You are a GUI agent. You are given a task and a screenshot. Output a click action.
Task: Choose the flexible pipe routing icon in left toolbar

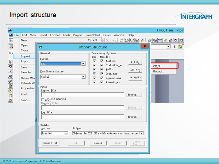[x=10, y=95]
